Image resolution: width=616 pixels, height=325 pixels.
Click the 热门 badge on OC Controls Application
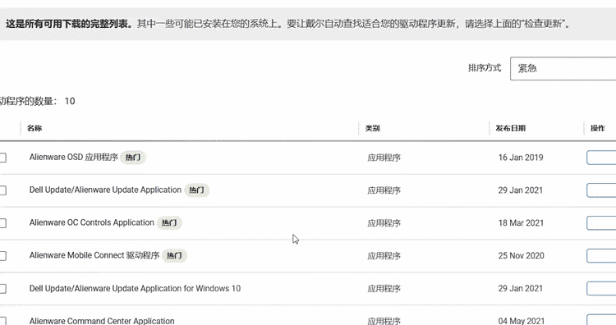click(169, 222)
